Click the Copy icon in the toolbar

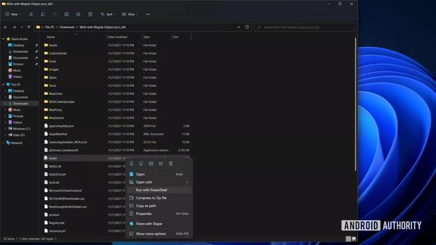[43, 14]
